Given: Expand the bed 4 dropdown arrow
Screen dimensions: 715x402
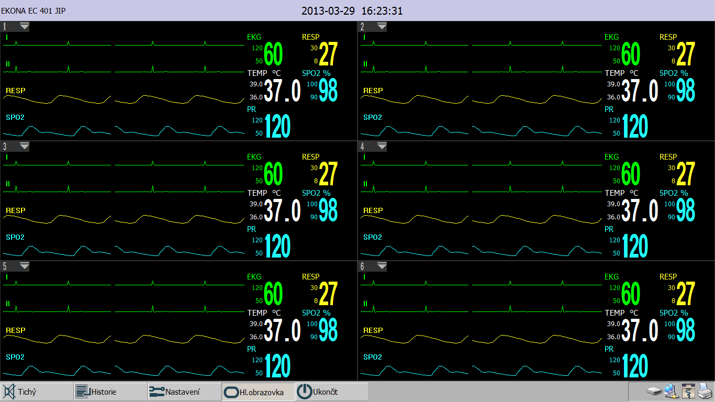Looking at the screenshot, I should click(382, 146).
